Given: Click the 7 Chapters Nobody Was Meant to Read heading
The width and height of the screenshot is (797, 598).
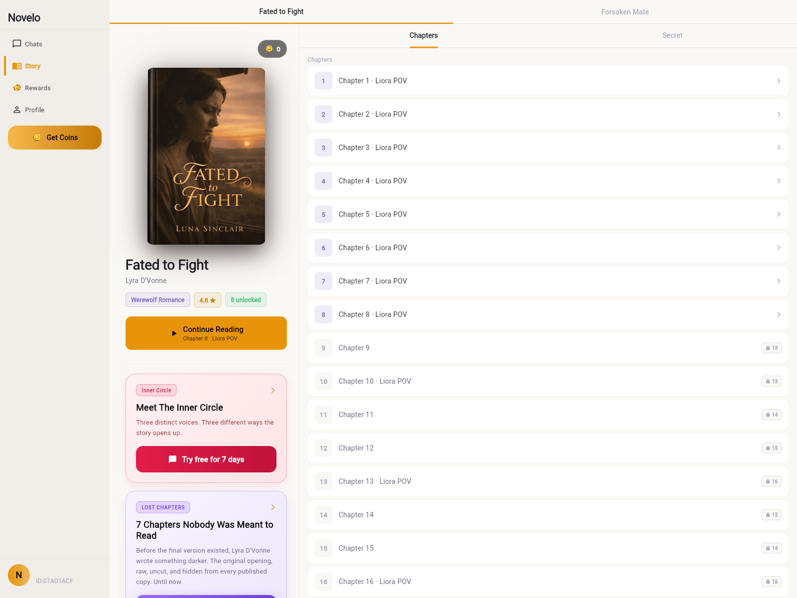Looking at the screenshot, I should (x=205, y=530).
